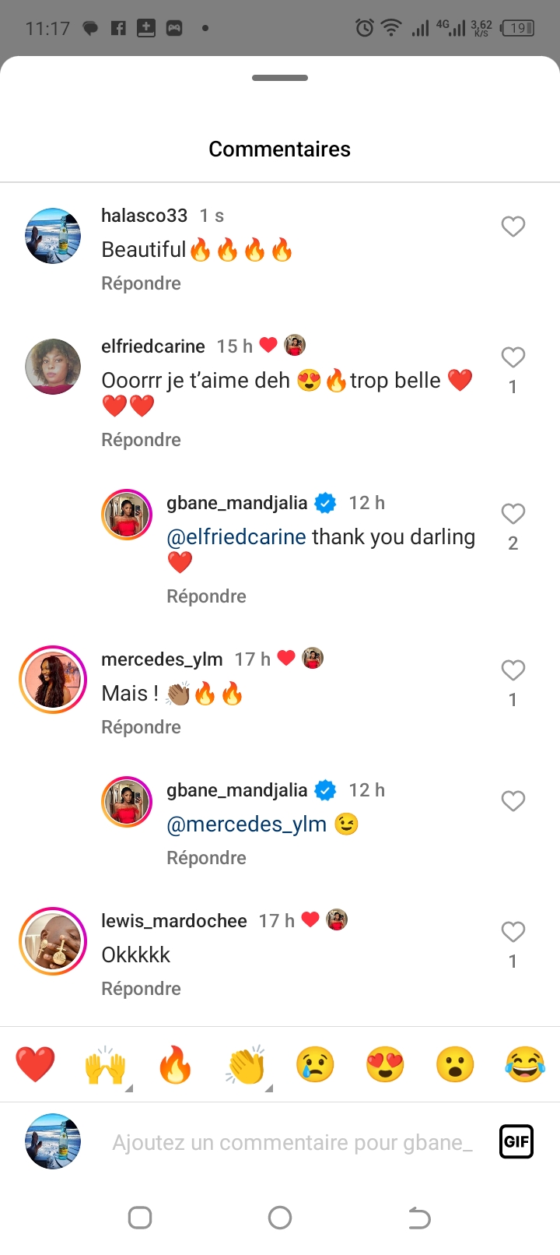Like the lewis_mardochee Okkkkk comment
Image resolution: width=560 pixels, height=1255 pixels.
[513, 932]
